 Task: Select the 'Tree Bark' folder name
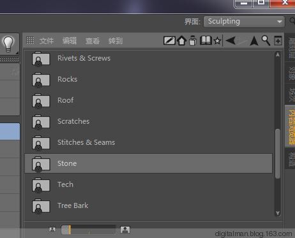click(x=73, y=205)
